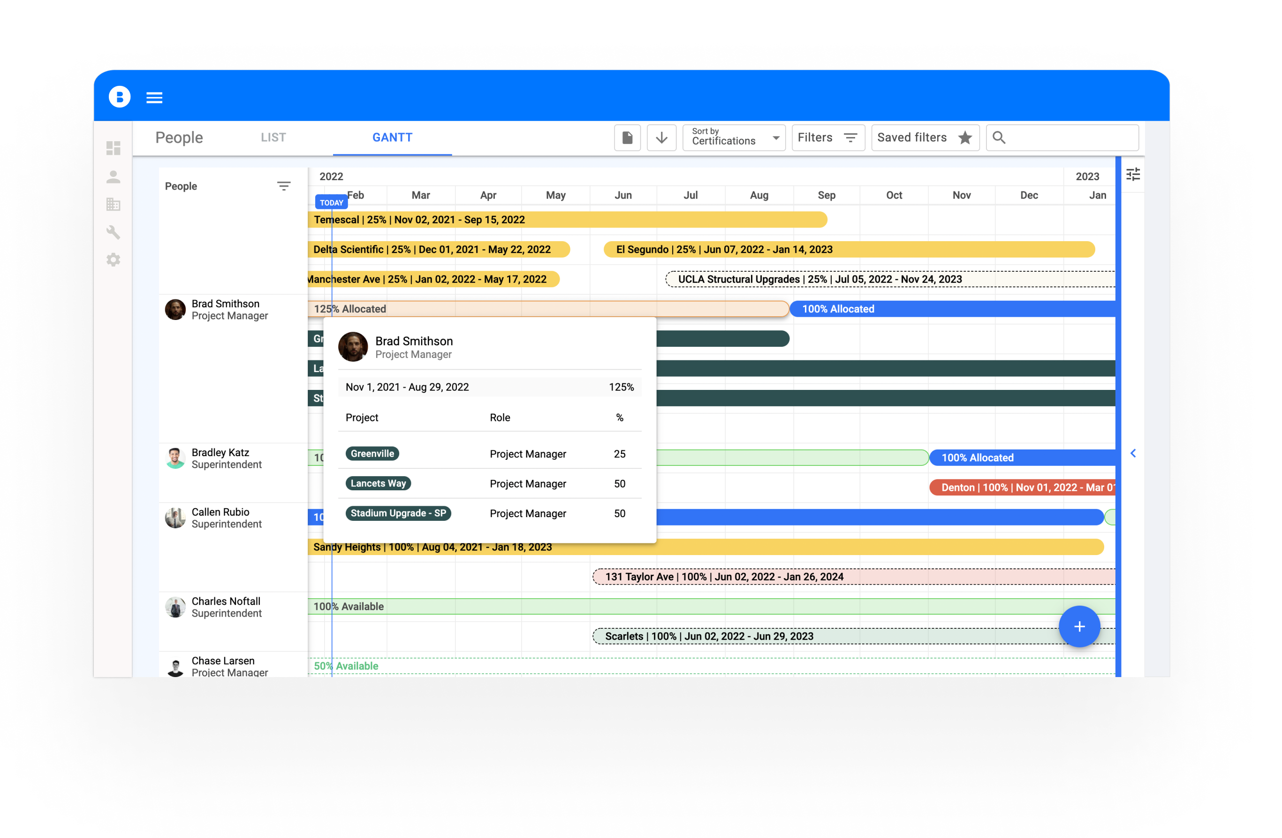This screenshot has height=838, width=1282.
Task: Toggle sort direction arrow button
Action: (661, 138)
